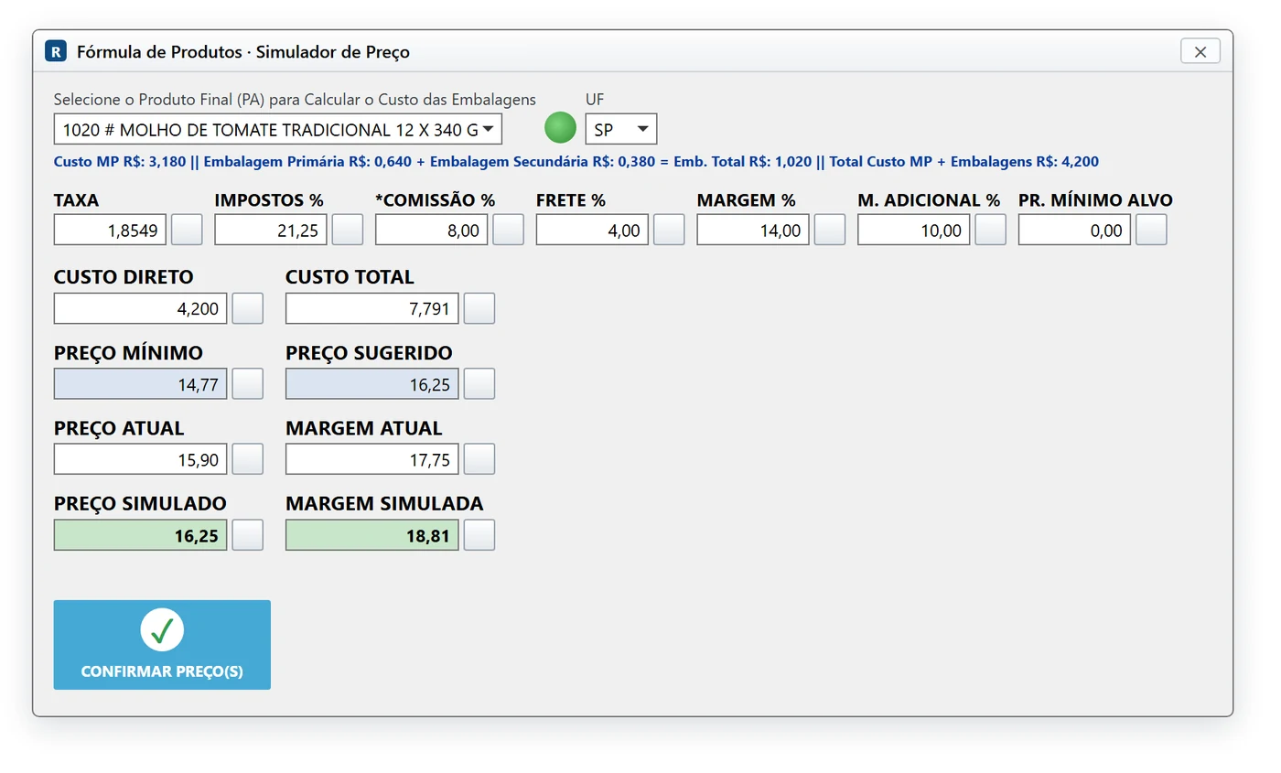Image resolution: width=1281 pixels, height=773 pixels.
Task: Click the square button beside COMISSÃO % field
Action: point(509,230)
